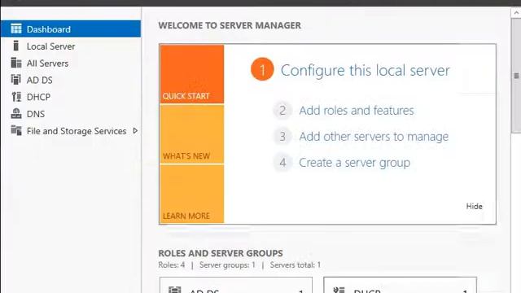Click the Servers total: 1 text
Screen dimensions: 521x293
(x=296, y=265)
